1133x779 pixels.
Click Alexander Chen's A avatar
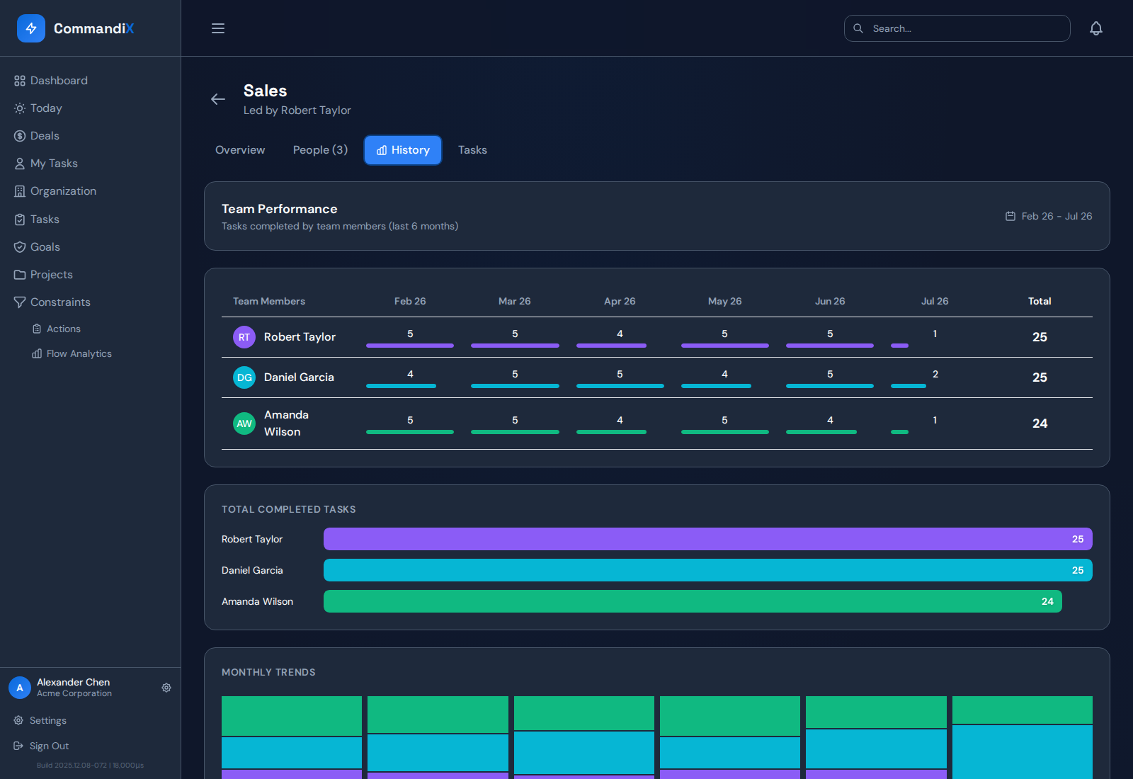(20, 688)
